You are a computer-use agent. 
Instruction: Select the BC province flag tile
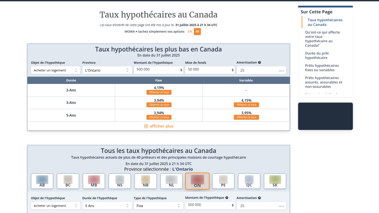click(68, 181)
